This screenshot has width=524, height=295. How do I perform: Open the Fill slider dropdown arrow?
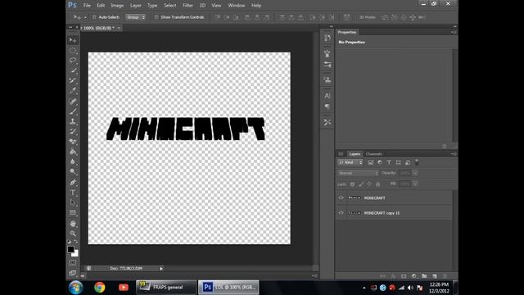tap(415, 184)
